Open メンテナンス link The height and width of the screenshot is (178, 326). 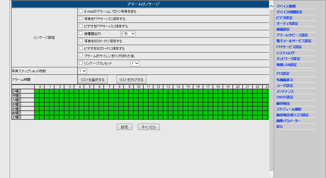click(285, 91)
